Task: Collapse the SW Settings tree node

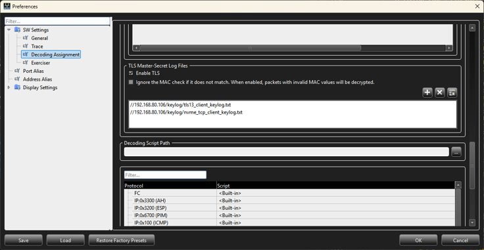Action: [9, 30]
